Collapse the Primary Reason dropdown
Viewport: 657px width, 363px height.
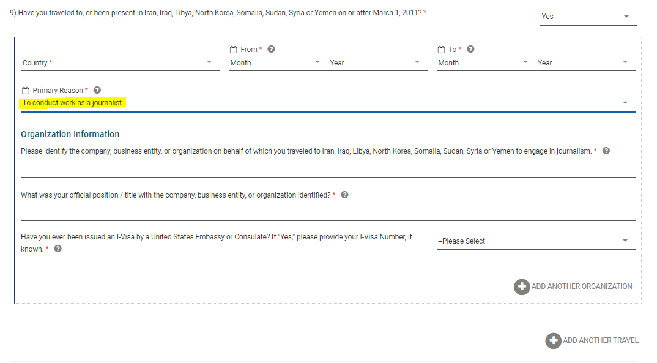pyautogui.click(x=625, y=103)
